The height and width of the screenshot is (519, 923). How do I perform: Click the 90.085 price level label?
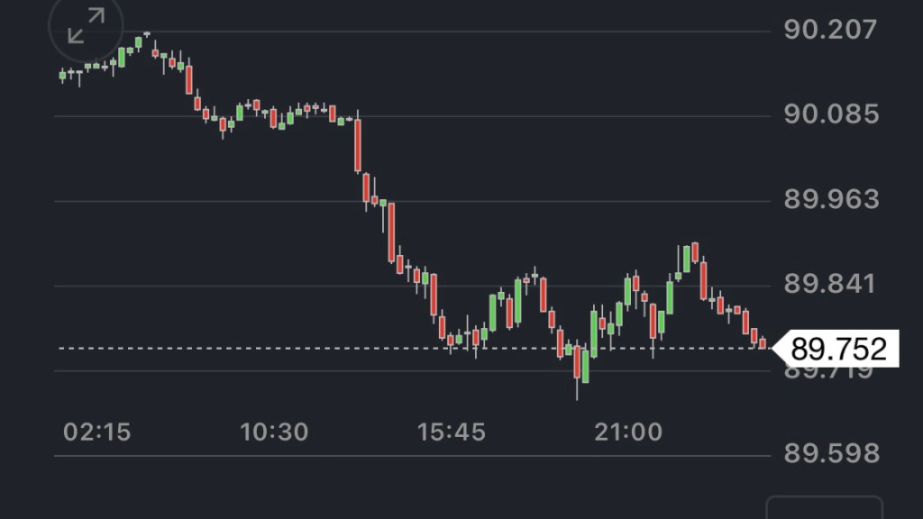[x=829, y=114]
